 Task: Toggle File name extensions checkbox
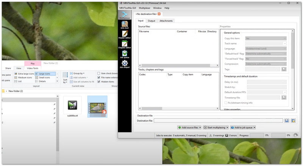tap(99, 77)
